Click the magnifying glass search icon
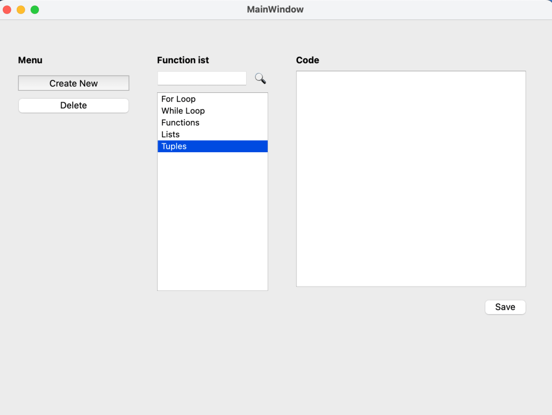The width and height of the screenshot is (552, 415). pyautogui.click(x=260, y=79)
